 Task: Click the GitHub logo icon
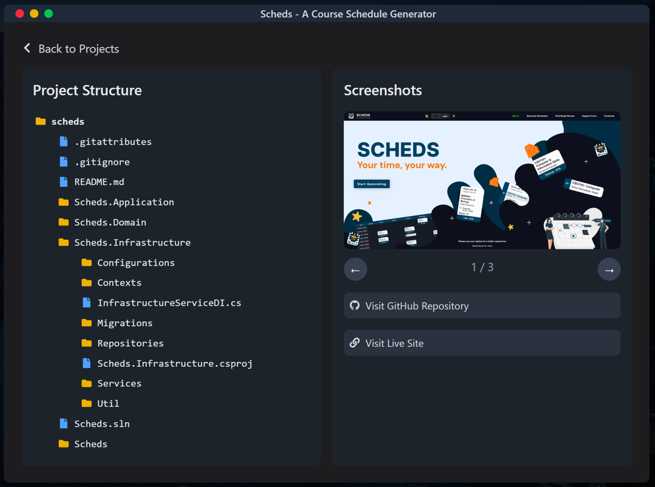tap(355, 305)
